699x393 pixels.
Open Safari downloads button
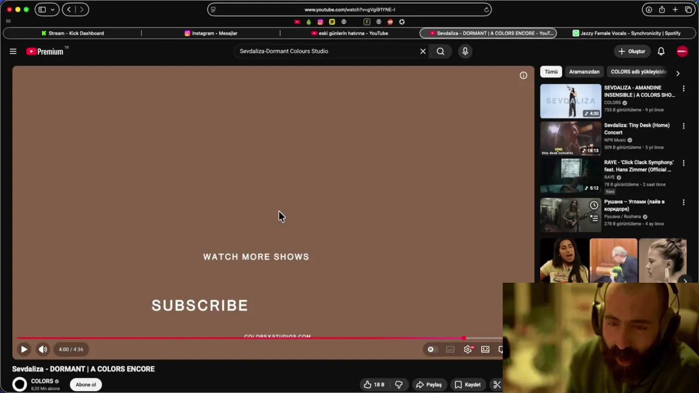[649, 9]
